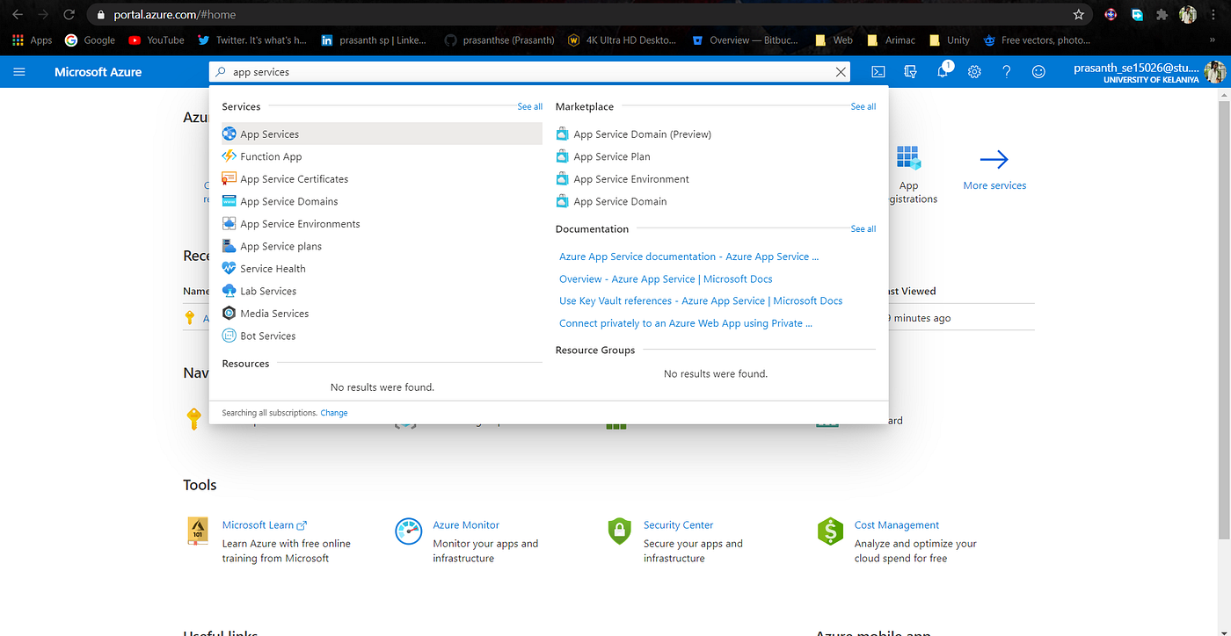This screenshot has width=1231, height=636.
Task: Click the Lab Services cloud icon
Action: pos(229,291)
